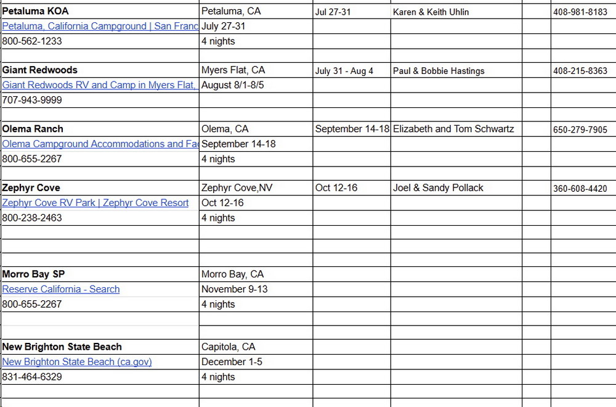Open the Petaluma, California Campground link
Screen dimensions: 616x407
click(x=100, y=27)
